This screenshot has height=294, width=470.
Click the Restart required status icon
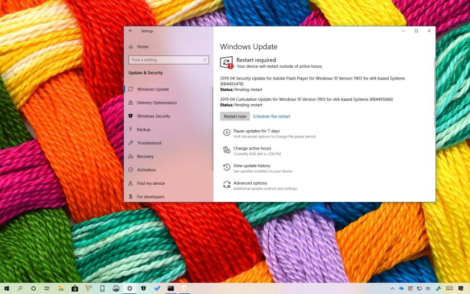pos(227,63)
